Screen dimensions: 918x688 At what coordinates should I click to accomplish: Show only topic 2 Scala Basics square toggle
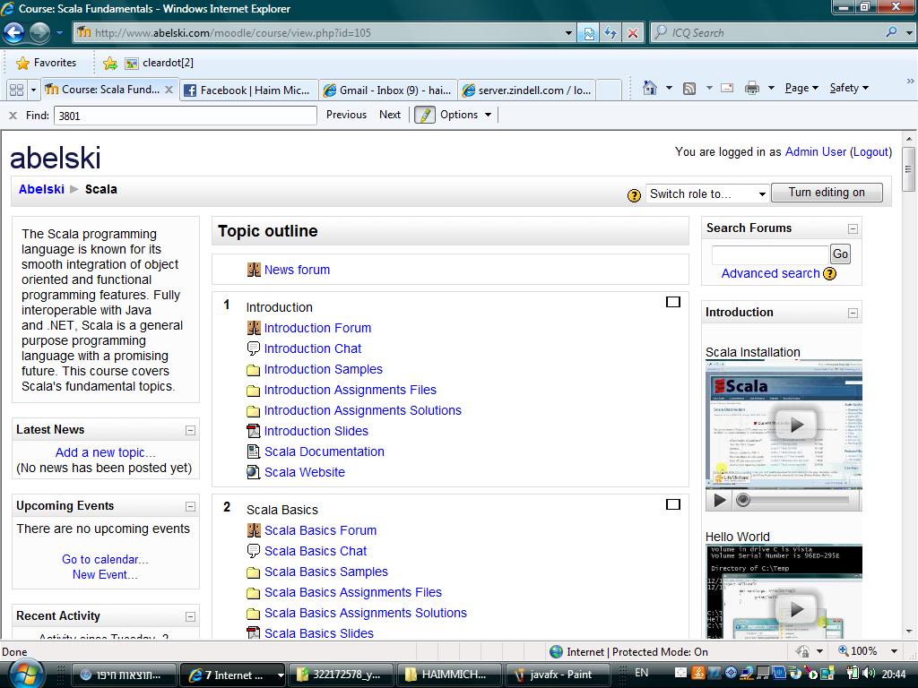pos(673,504)
